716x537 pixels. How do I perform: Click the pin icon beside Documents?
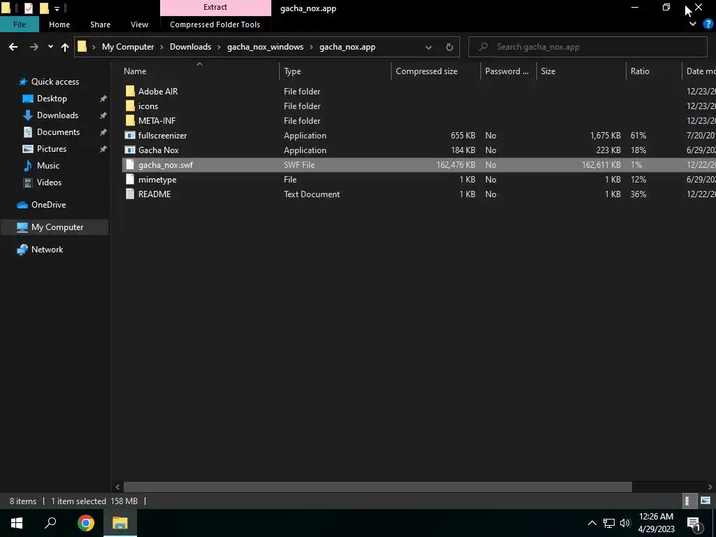click(x=103, y=132)
